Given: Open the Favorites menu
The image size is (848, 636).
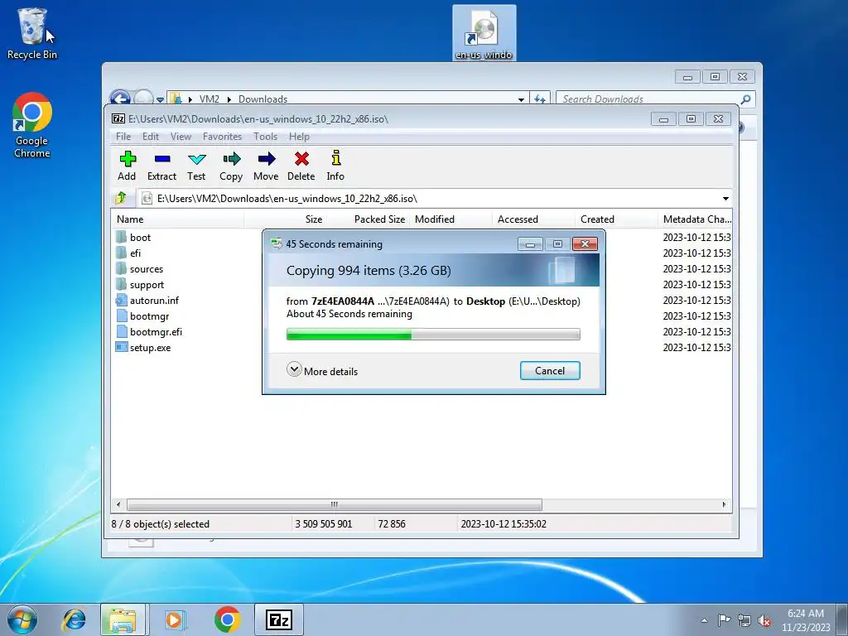Looking at the screenshot, I should click(x=222, y=137).
